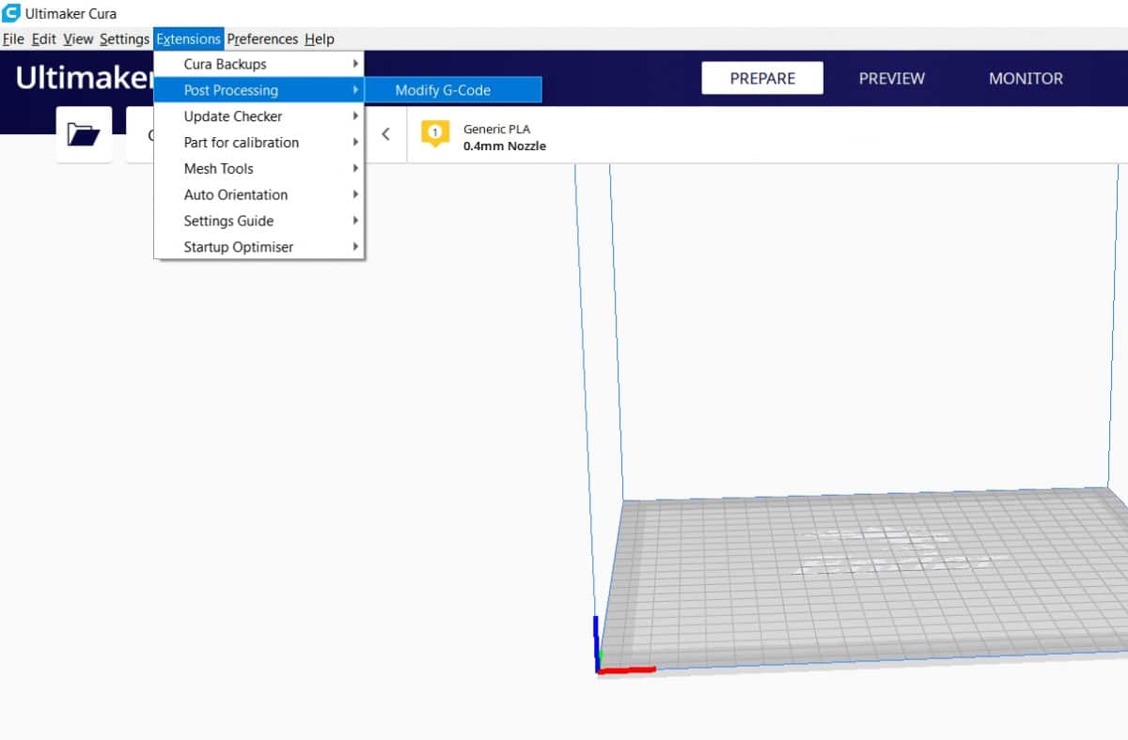Image resolution: width=1128 pixels, height=740 pixels.
Task: Click the open file folder icon
Action: coord(84,134)
